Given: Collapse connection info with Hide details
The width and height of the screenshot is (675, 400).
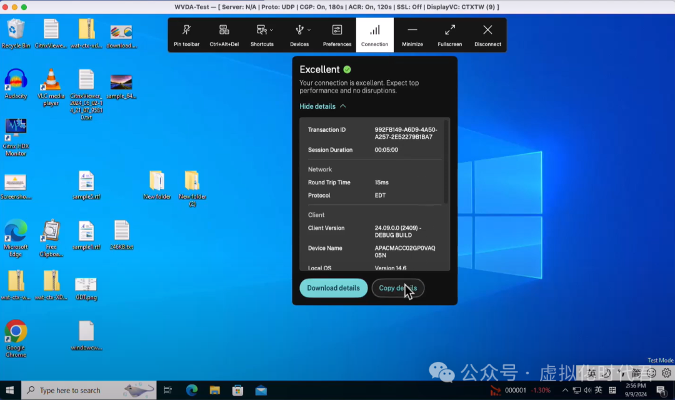Looking at the screenshot, I should click(322, 106).
